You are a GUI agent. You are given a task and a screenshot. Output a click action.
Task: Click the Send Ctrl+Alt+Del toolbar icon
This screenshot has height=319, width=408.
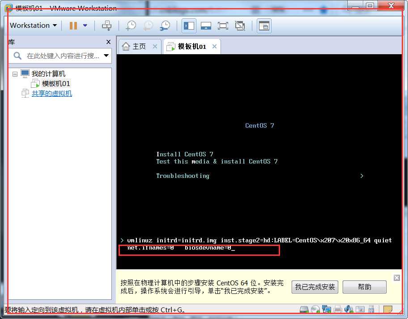[x=106, y=26]
